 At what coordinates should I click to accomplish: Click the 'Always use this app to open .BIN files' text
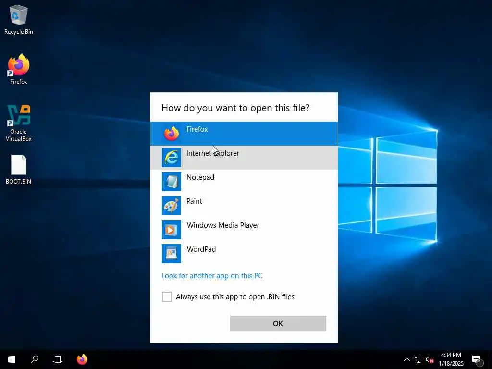tap(235, 297)
